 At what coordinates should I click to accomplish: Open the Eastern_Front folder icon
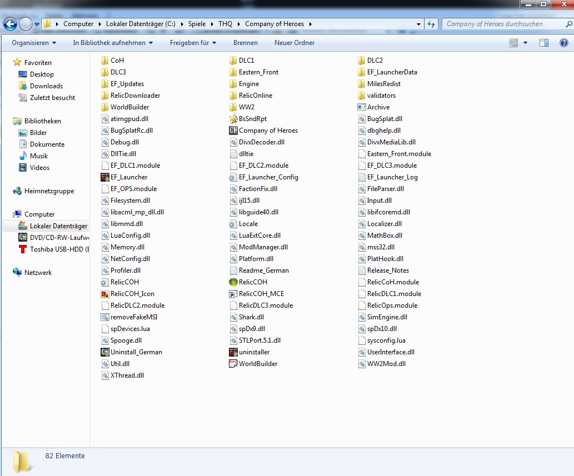(x=233, y=72)
